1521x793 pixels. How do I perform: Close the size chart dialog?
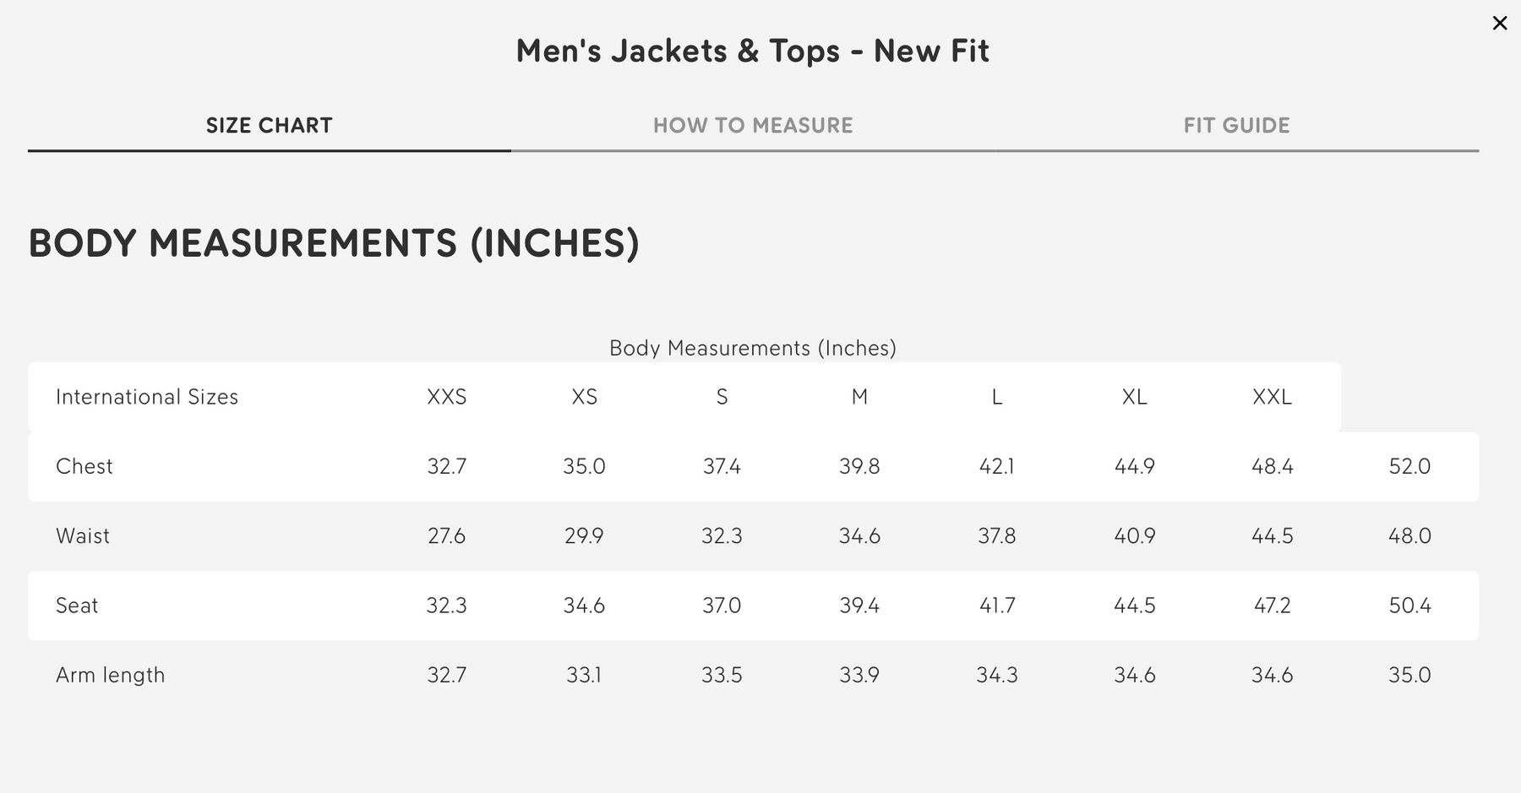coord(1500,24)
